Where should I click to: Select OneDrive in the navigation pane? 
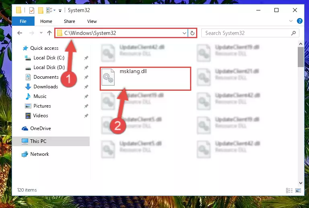pyautogui.click(x=41, y=128)
